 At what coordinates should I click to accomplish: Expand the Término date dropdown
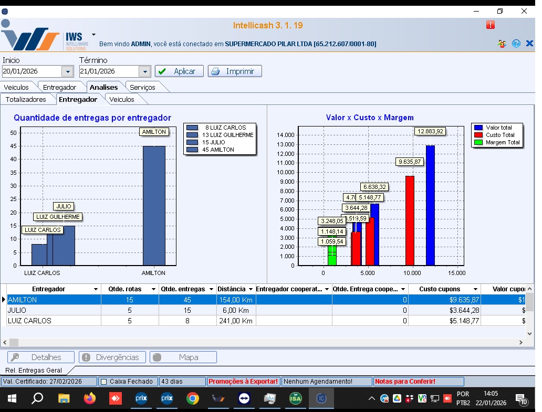144,71
